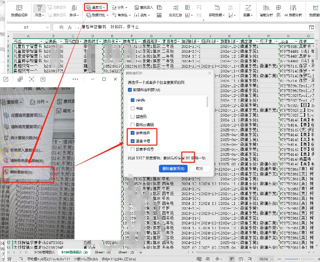Click the AI 数据分析 icon
The image size is (320, 262).
point(294,8)
